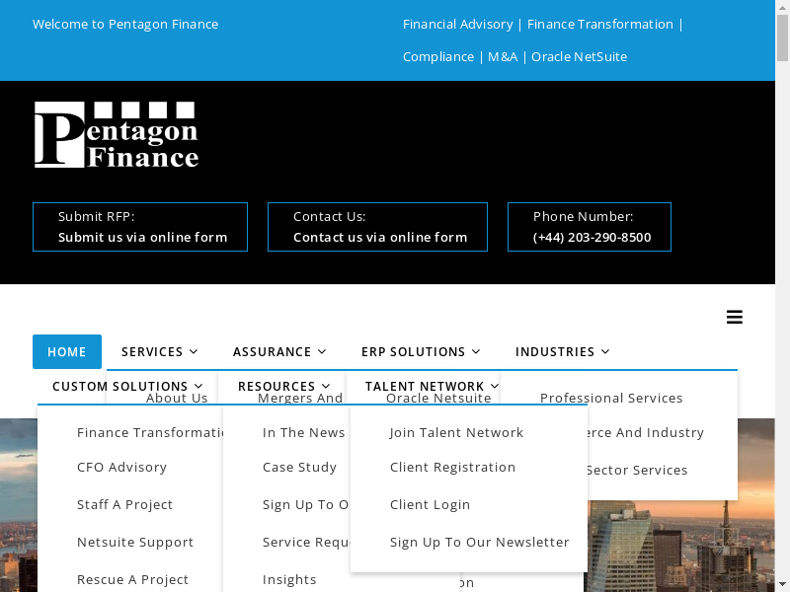The image size is (790, 592).
Task: Click the Pentagon Finance logo
Action: click(117, 135)
